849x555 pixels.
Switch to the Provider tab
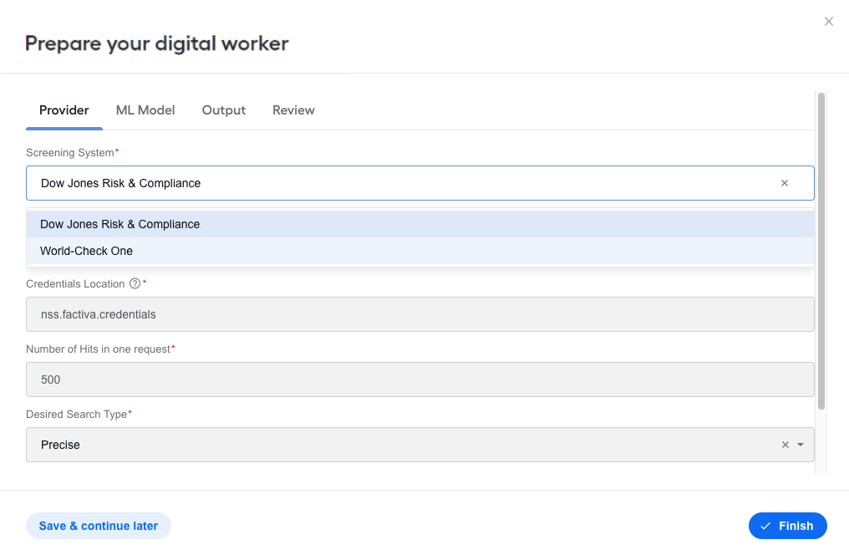point(64,110)
